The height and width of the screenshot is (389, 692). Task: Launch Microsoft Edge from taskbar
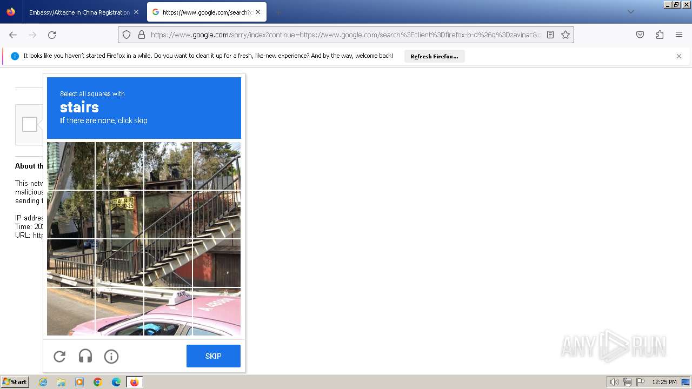(x=116, y=382)
